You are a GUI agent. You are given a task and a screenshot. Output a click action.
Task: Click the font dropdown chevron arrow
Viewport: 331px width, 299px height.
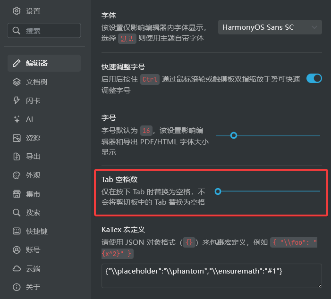point(314,27)
